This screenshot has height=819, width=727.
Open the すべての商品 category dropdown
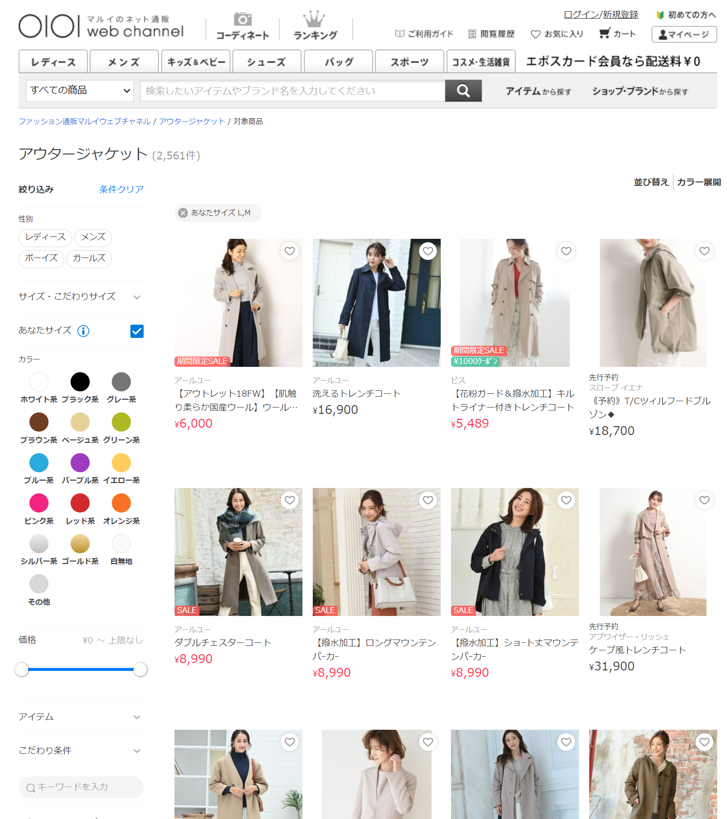pos(79,91)
